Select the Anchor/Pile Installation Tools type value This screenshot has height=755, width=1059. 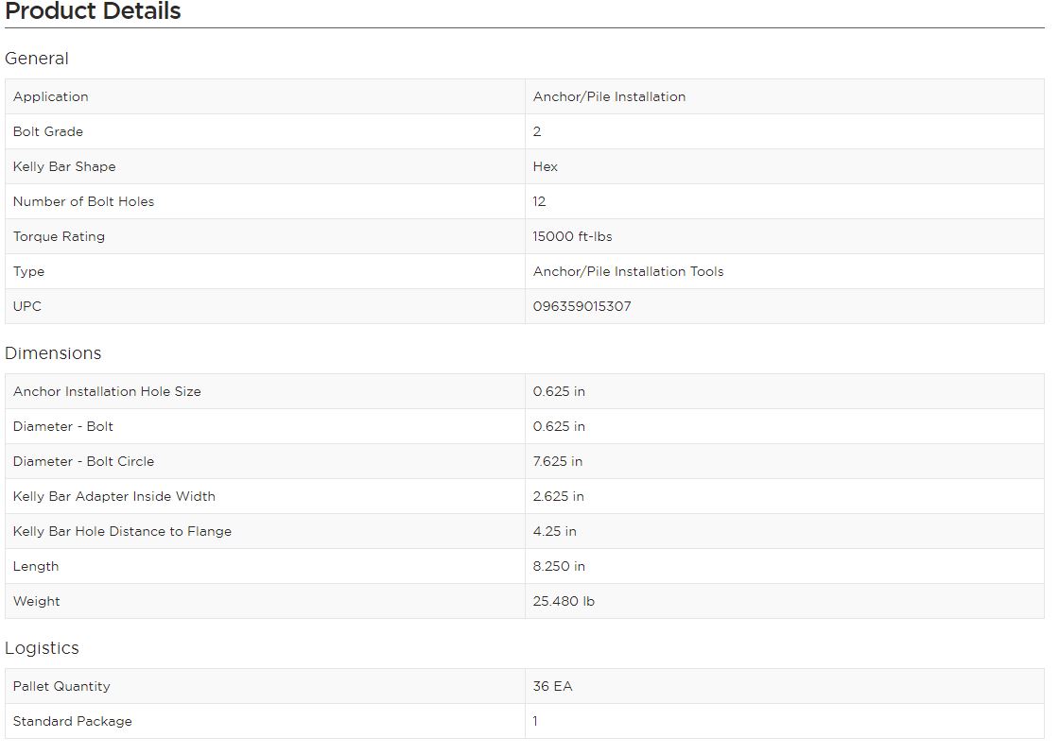[628, 271]
